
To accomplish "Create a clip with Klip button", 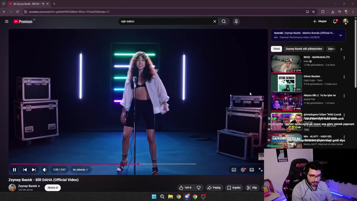I will [252, 188].
